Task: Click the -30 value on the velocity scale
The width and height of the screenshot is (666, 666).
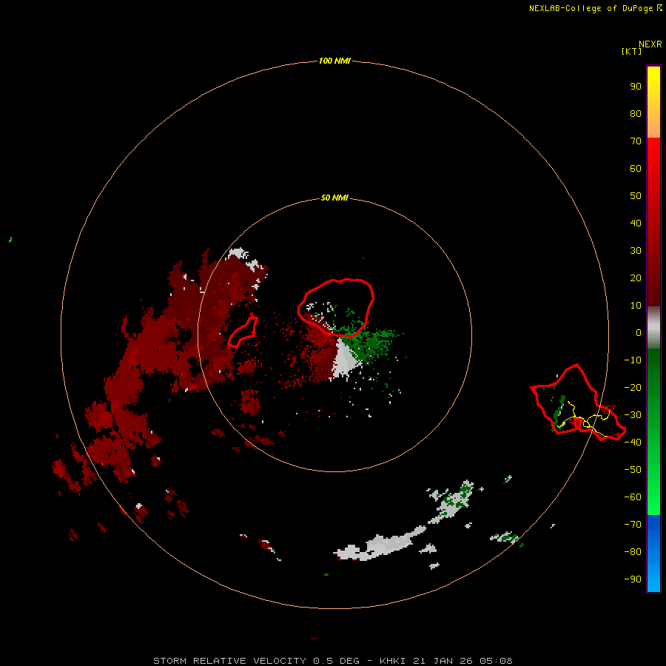Action: click(633, 415)
